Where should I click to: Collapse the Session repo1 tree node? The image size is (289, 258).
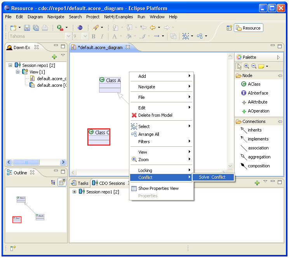coord(10,65)
